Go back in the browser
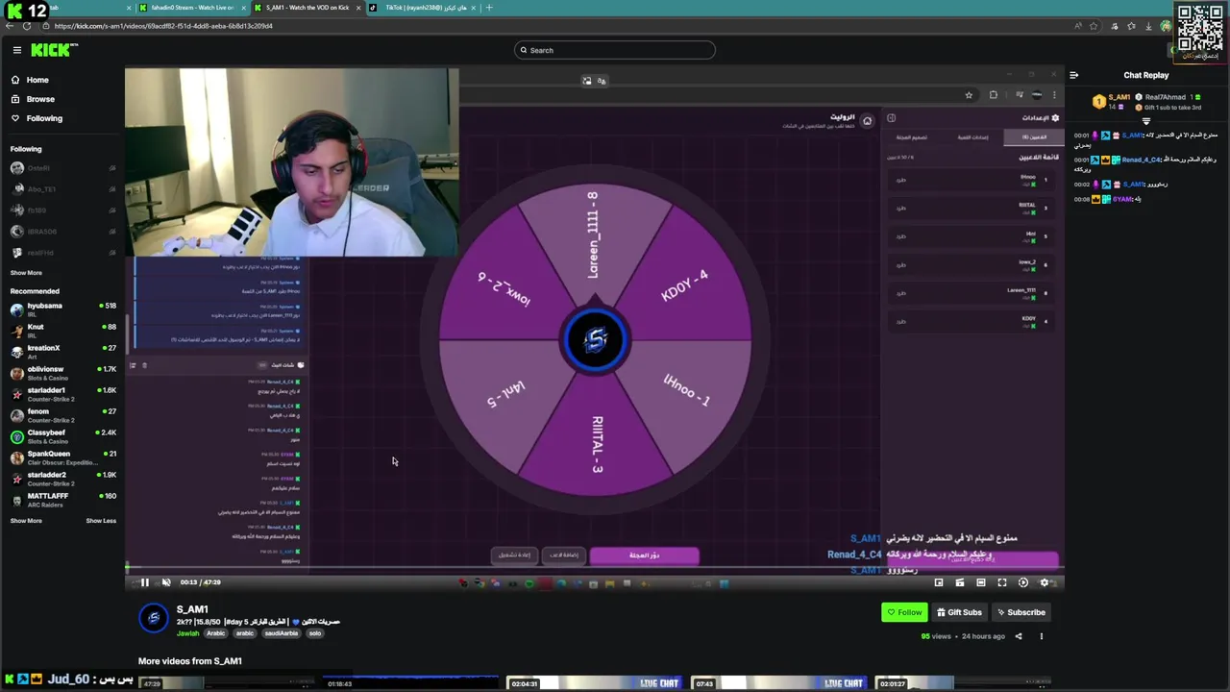This screenshot has width=1230, height=692. pyautogui.click(x=10, y=26)
